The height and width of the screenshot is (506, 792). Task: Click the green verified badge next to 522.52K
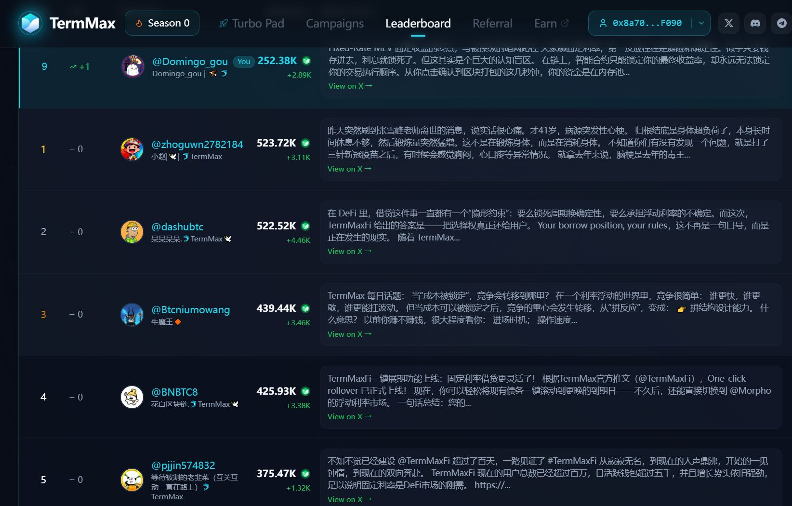click(x=305, y=226)
